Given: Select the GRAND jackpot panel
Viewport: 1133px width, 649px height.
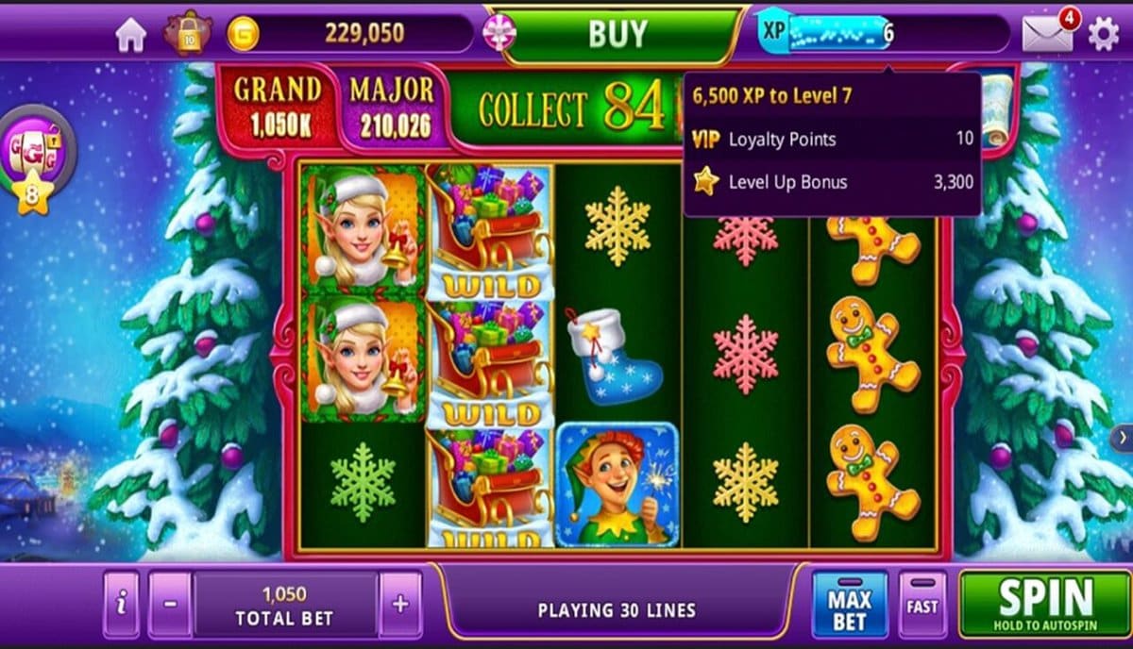Looking at the screenshot, I should tap(278, 107).
